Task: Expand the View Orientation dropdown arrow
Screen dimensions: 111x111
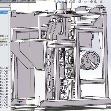Action: (77, 2)
